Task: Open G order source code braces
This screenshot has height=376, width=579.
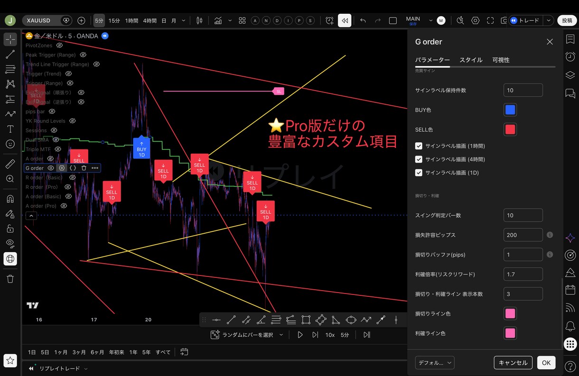Action: [x=73, y=168]
